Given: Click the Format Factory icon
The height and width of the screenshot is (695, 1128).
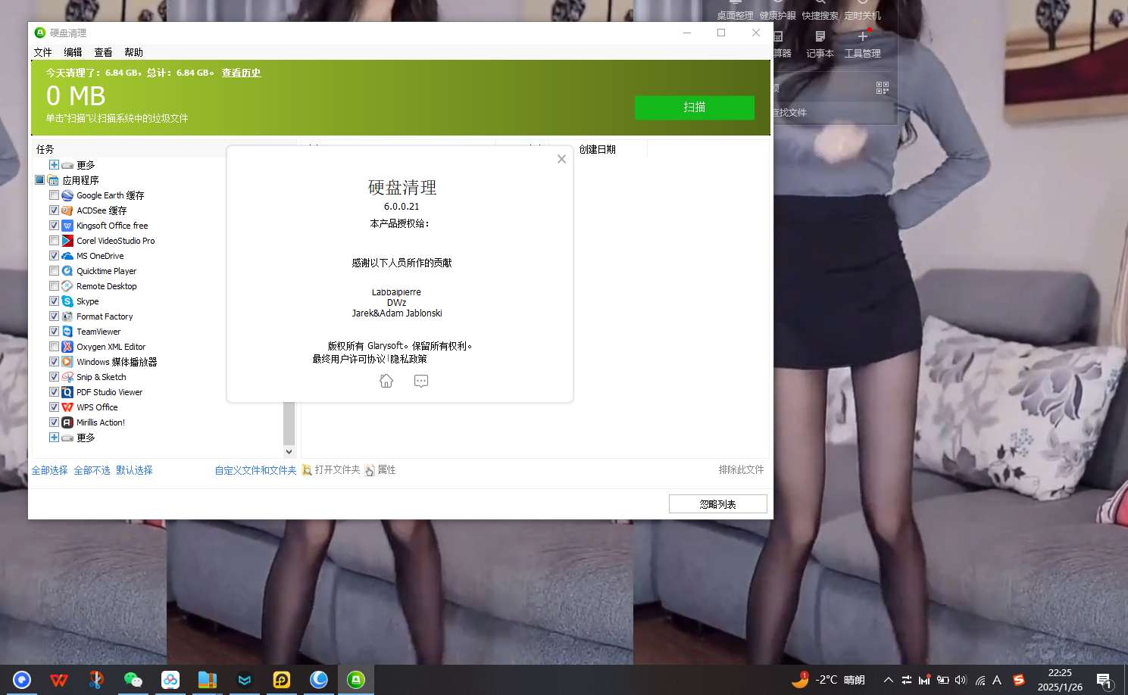Looking at the screenshot, I should coord(67,316).
